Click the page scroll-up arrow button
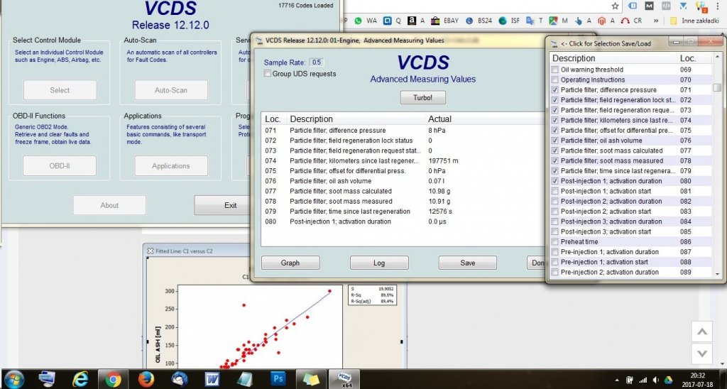The height and width of the screenshot is (389, 727). [x=702, y=332]
